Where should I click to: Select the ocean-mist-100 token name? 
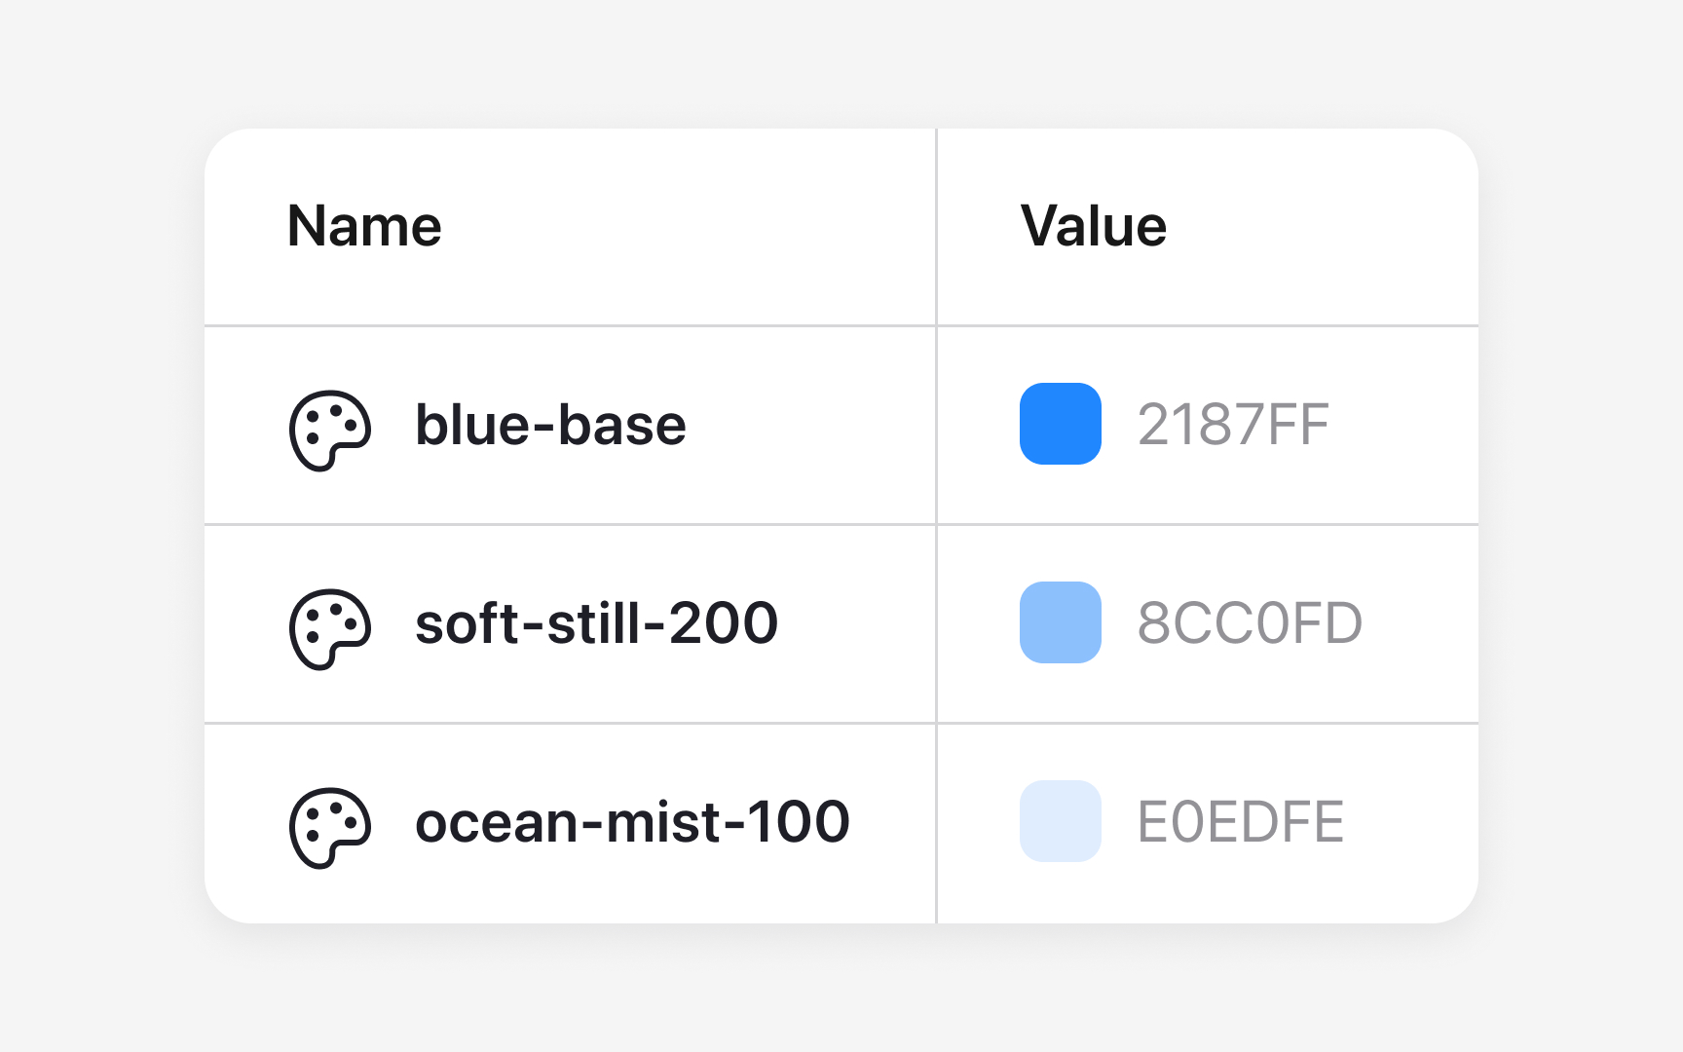pyautogui.click(x=632, y=823)
